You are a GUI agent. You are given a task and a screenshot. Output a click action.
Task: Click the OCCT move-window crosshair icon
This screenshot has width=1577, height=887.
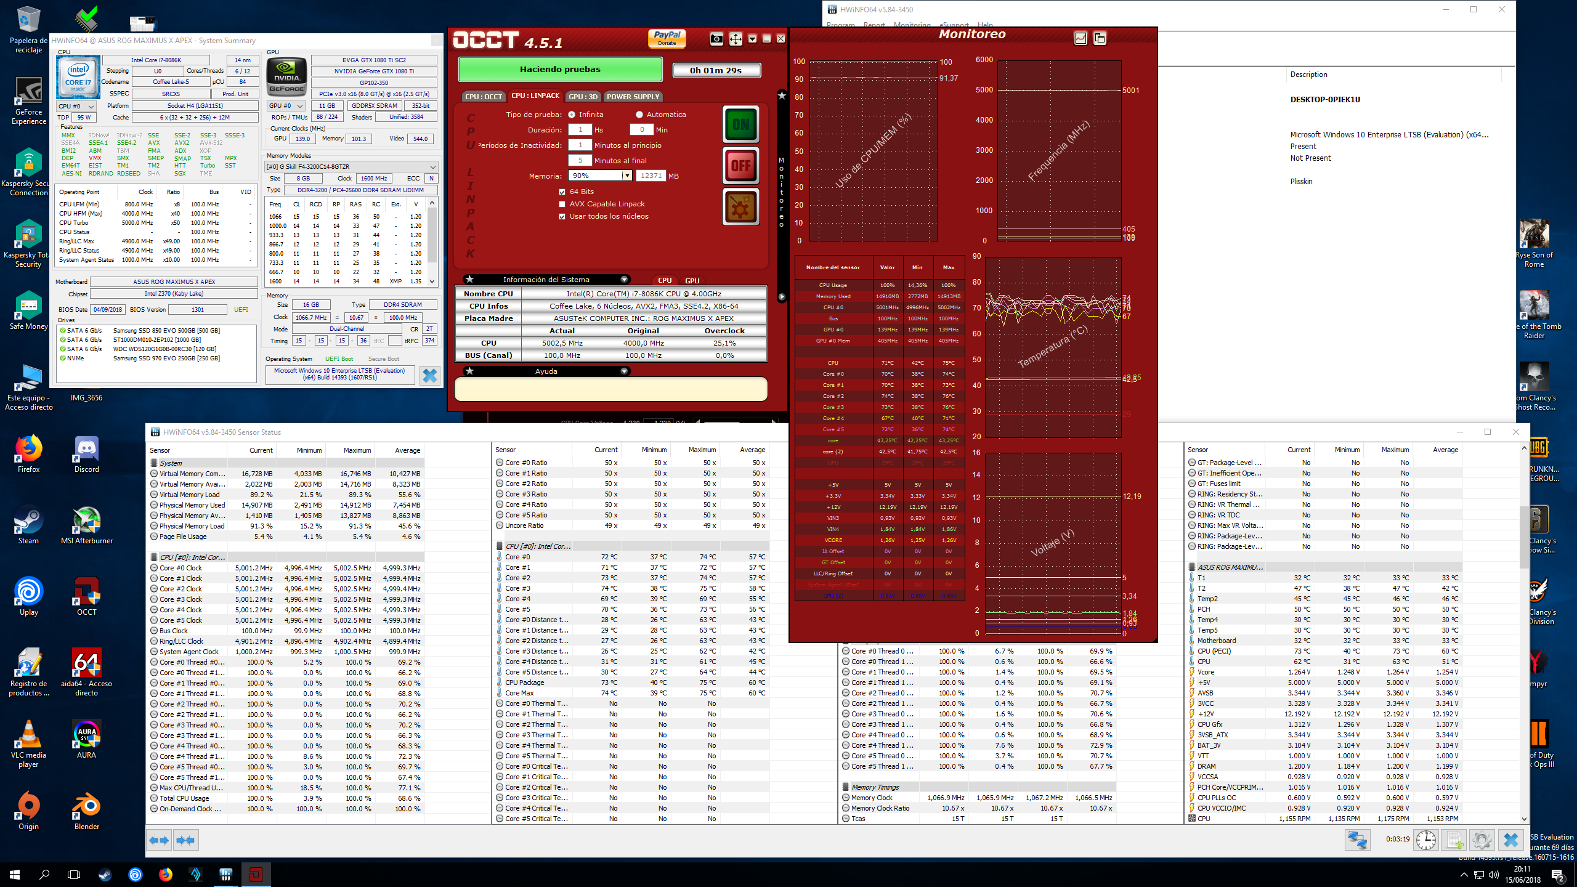(736, 39)
